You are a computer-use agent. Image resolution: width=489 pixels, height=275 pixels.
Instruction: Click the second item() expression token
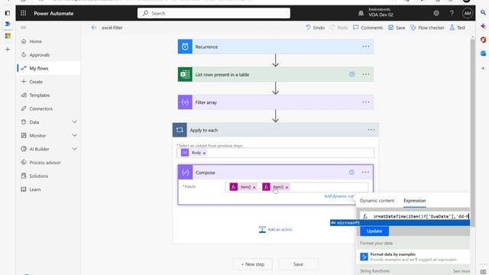275,187
